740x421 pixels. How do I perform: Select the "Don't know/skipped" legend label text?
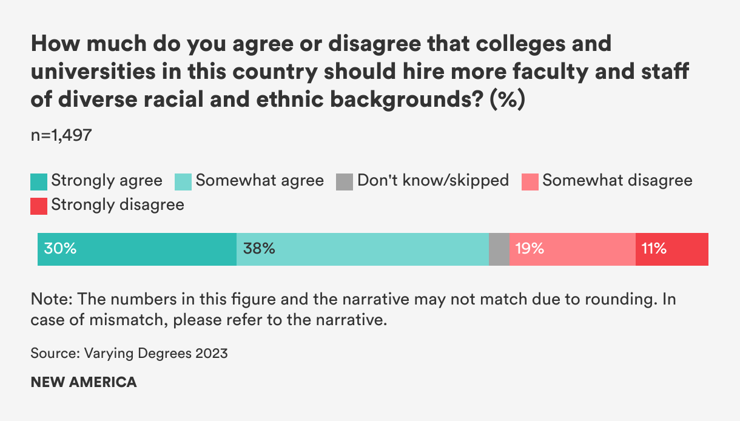coord(433,181)
